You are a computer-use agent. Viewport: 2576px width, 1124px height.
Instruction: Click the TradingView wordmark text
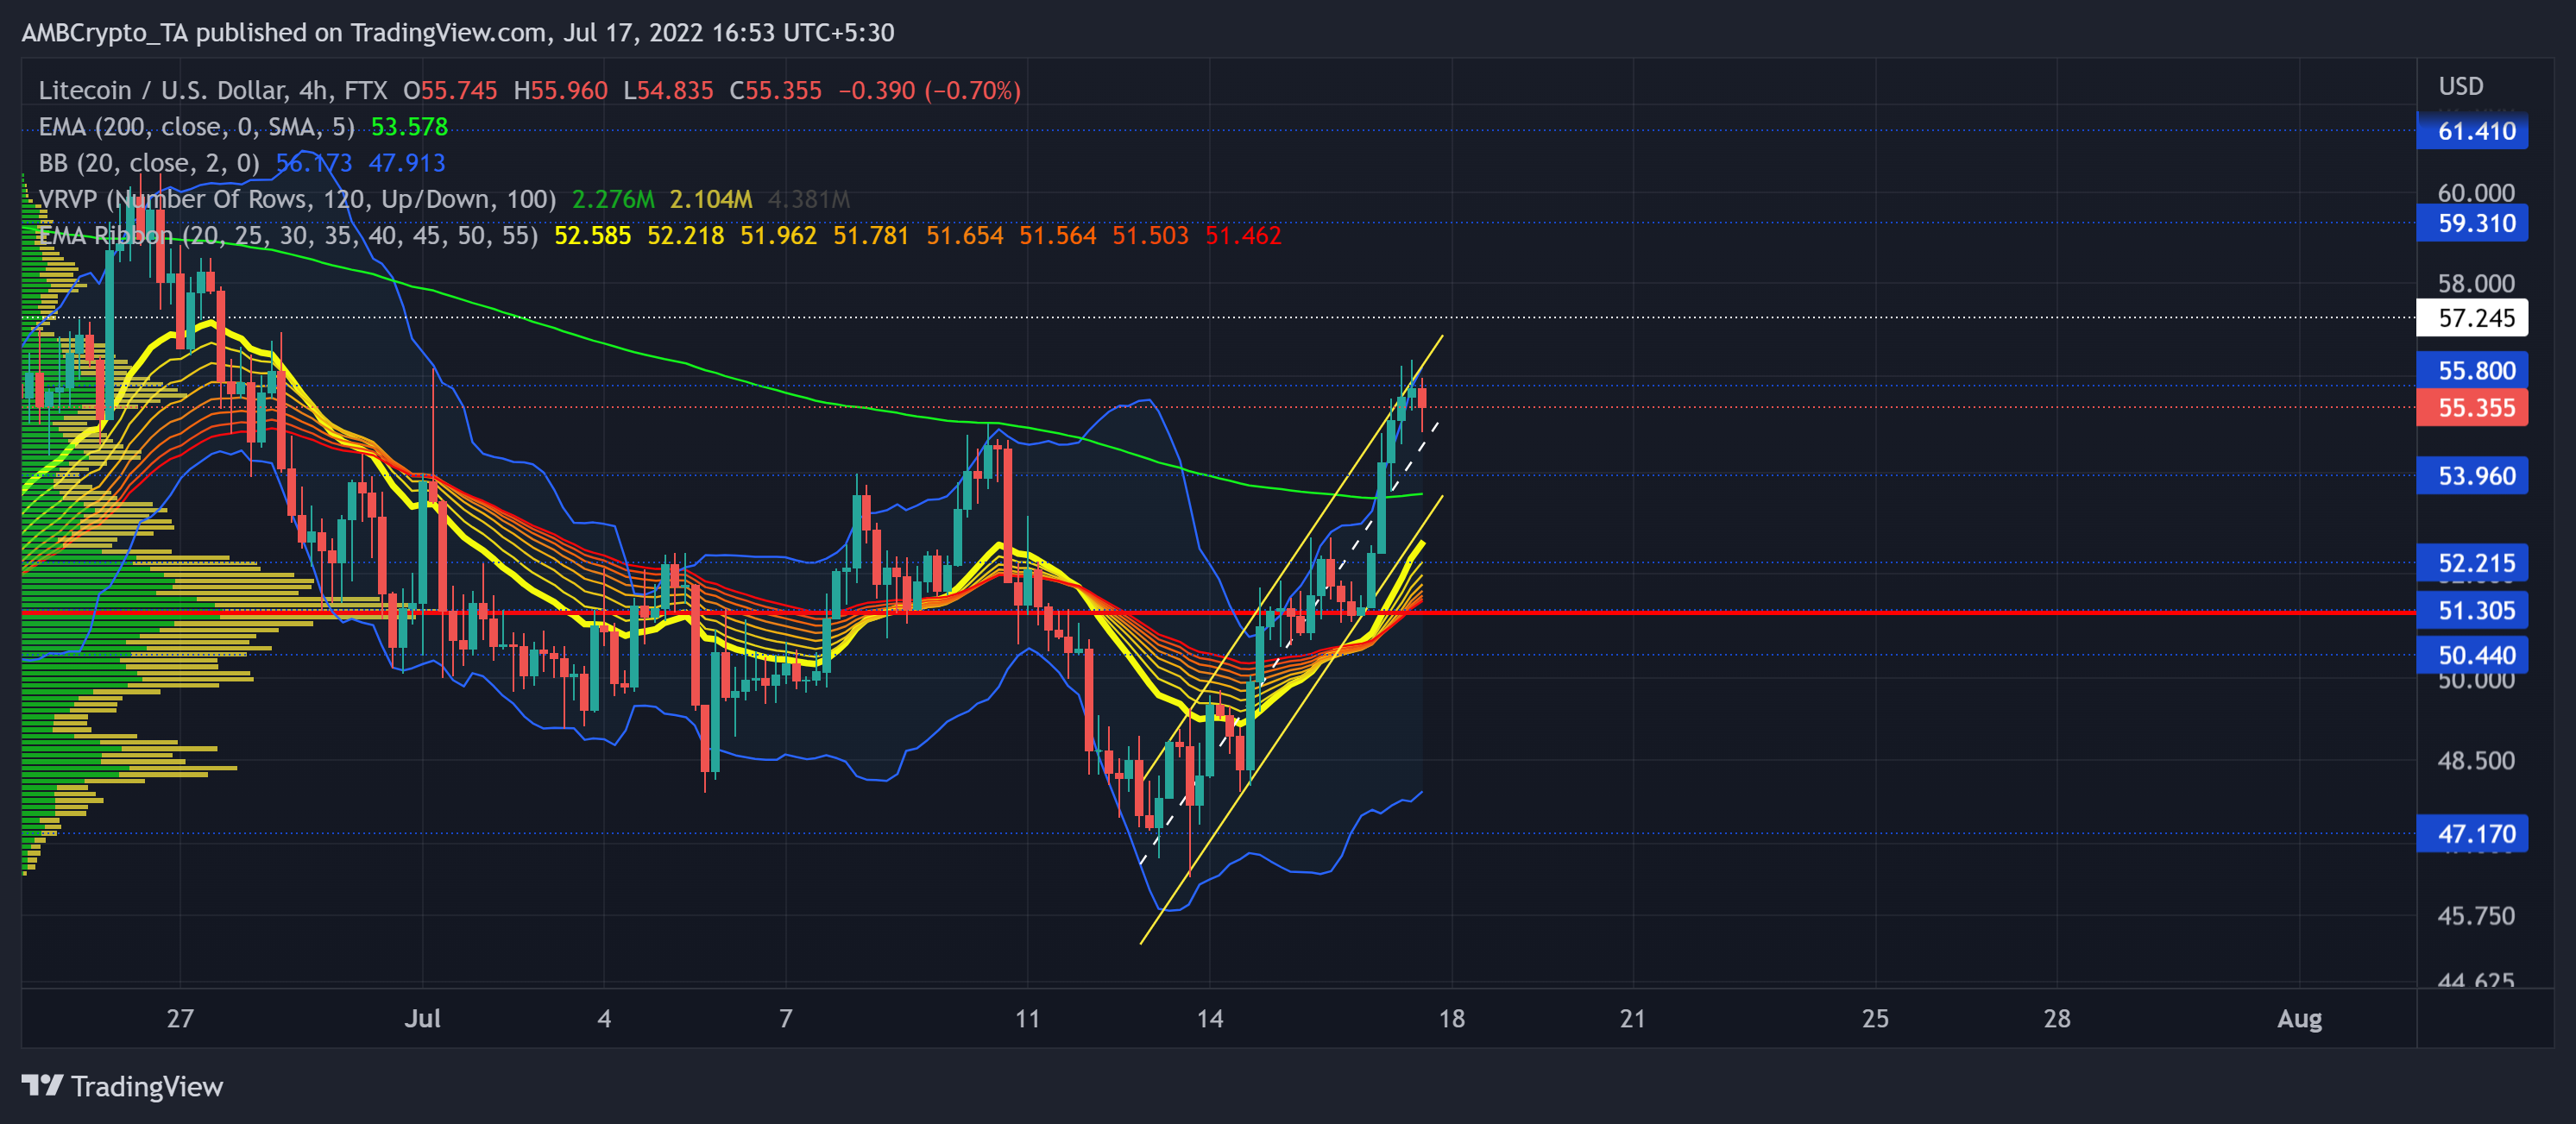click(147, 1086)
